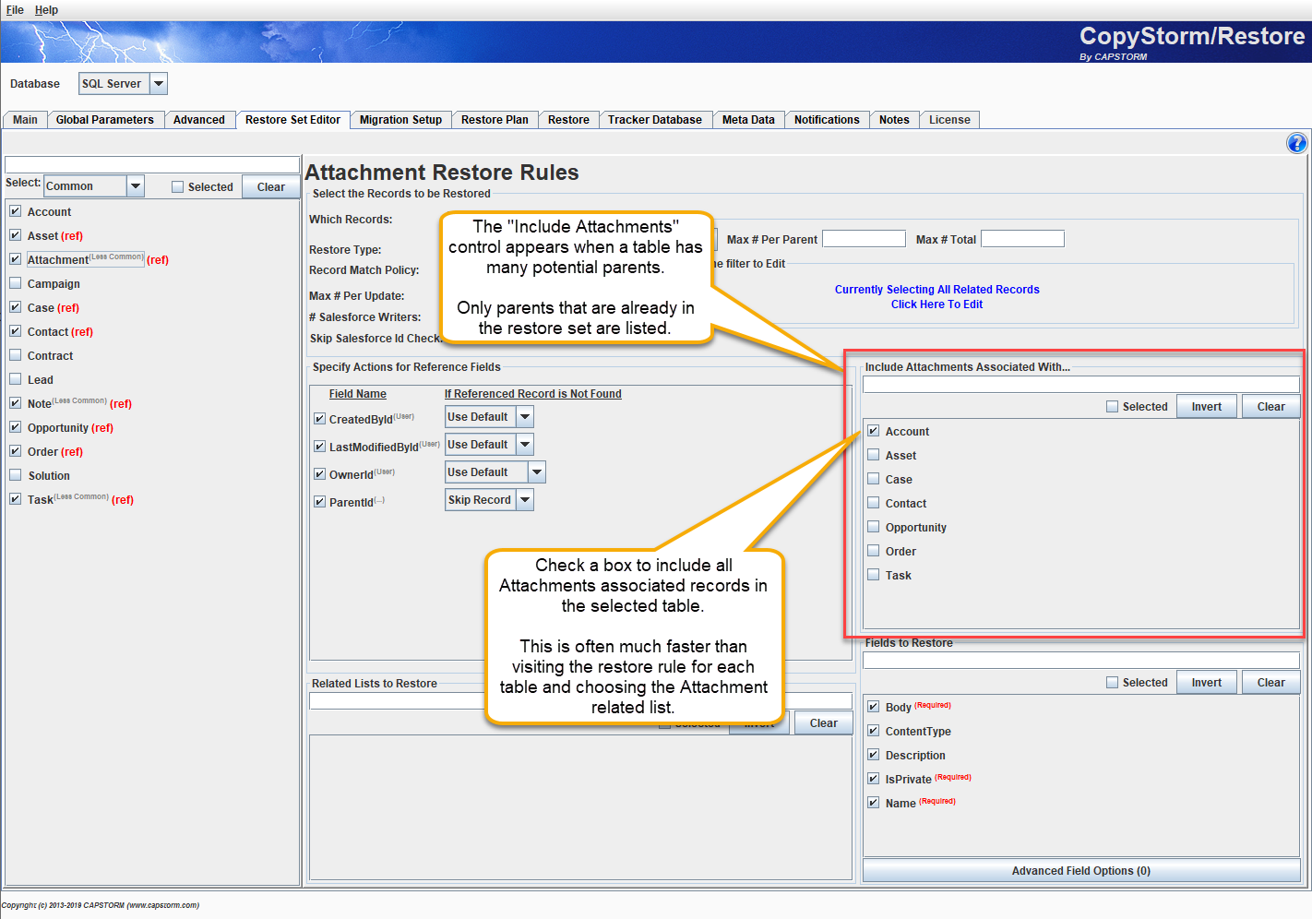Toggle the Case (ref) table checkbox
The height and width of the screenshot is (919, 1312).
click(16, 307)
